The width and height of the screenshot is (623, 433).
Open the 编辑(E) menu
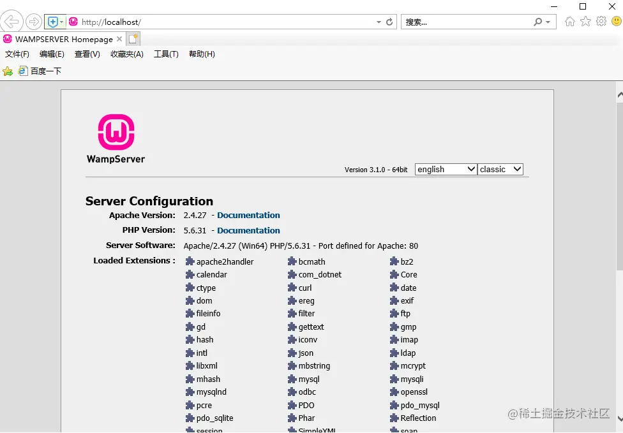pos(52,54)
